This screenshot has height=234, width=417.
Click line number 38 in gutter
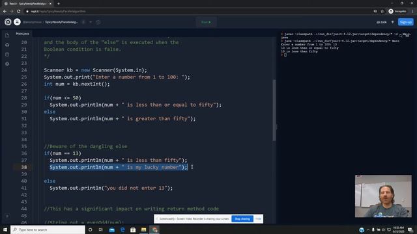click(24, 167)
